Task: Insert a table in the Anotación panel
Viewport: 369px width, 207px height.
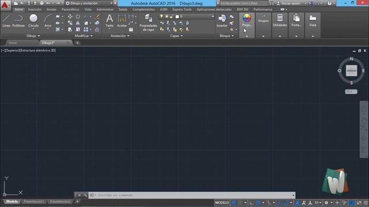Action: [x=131, y=29]
